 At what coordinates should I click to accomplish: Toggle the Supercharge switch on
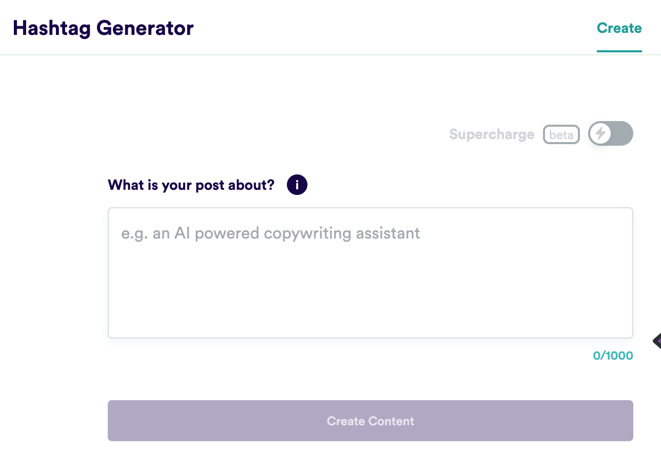(x=610, y=134)
